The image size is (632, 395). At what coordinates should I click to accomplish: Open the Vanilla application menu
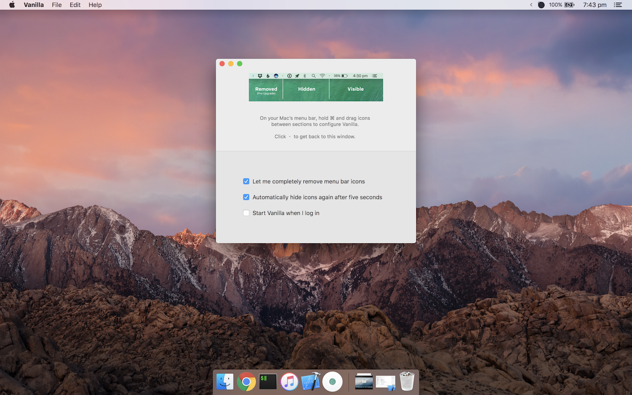tap(34, 5)
